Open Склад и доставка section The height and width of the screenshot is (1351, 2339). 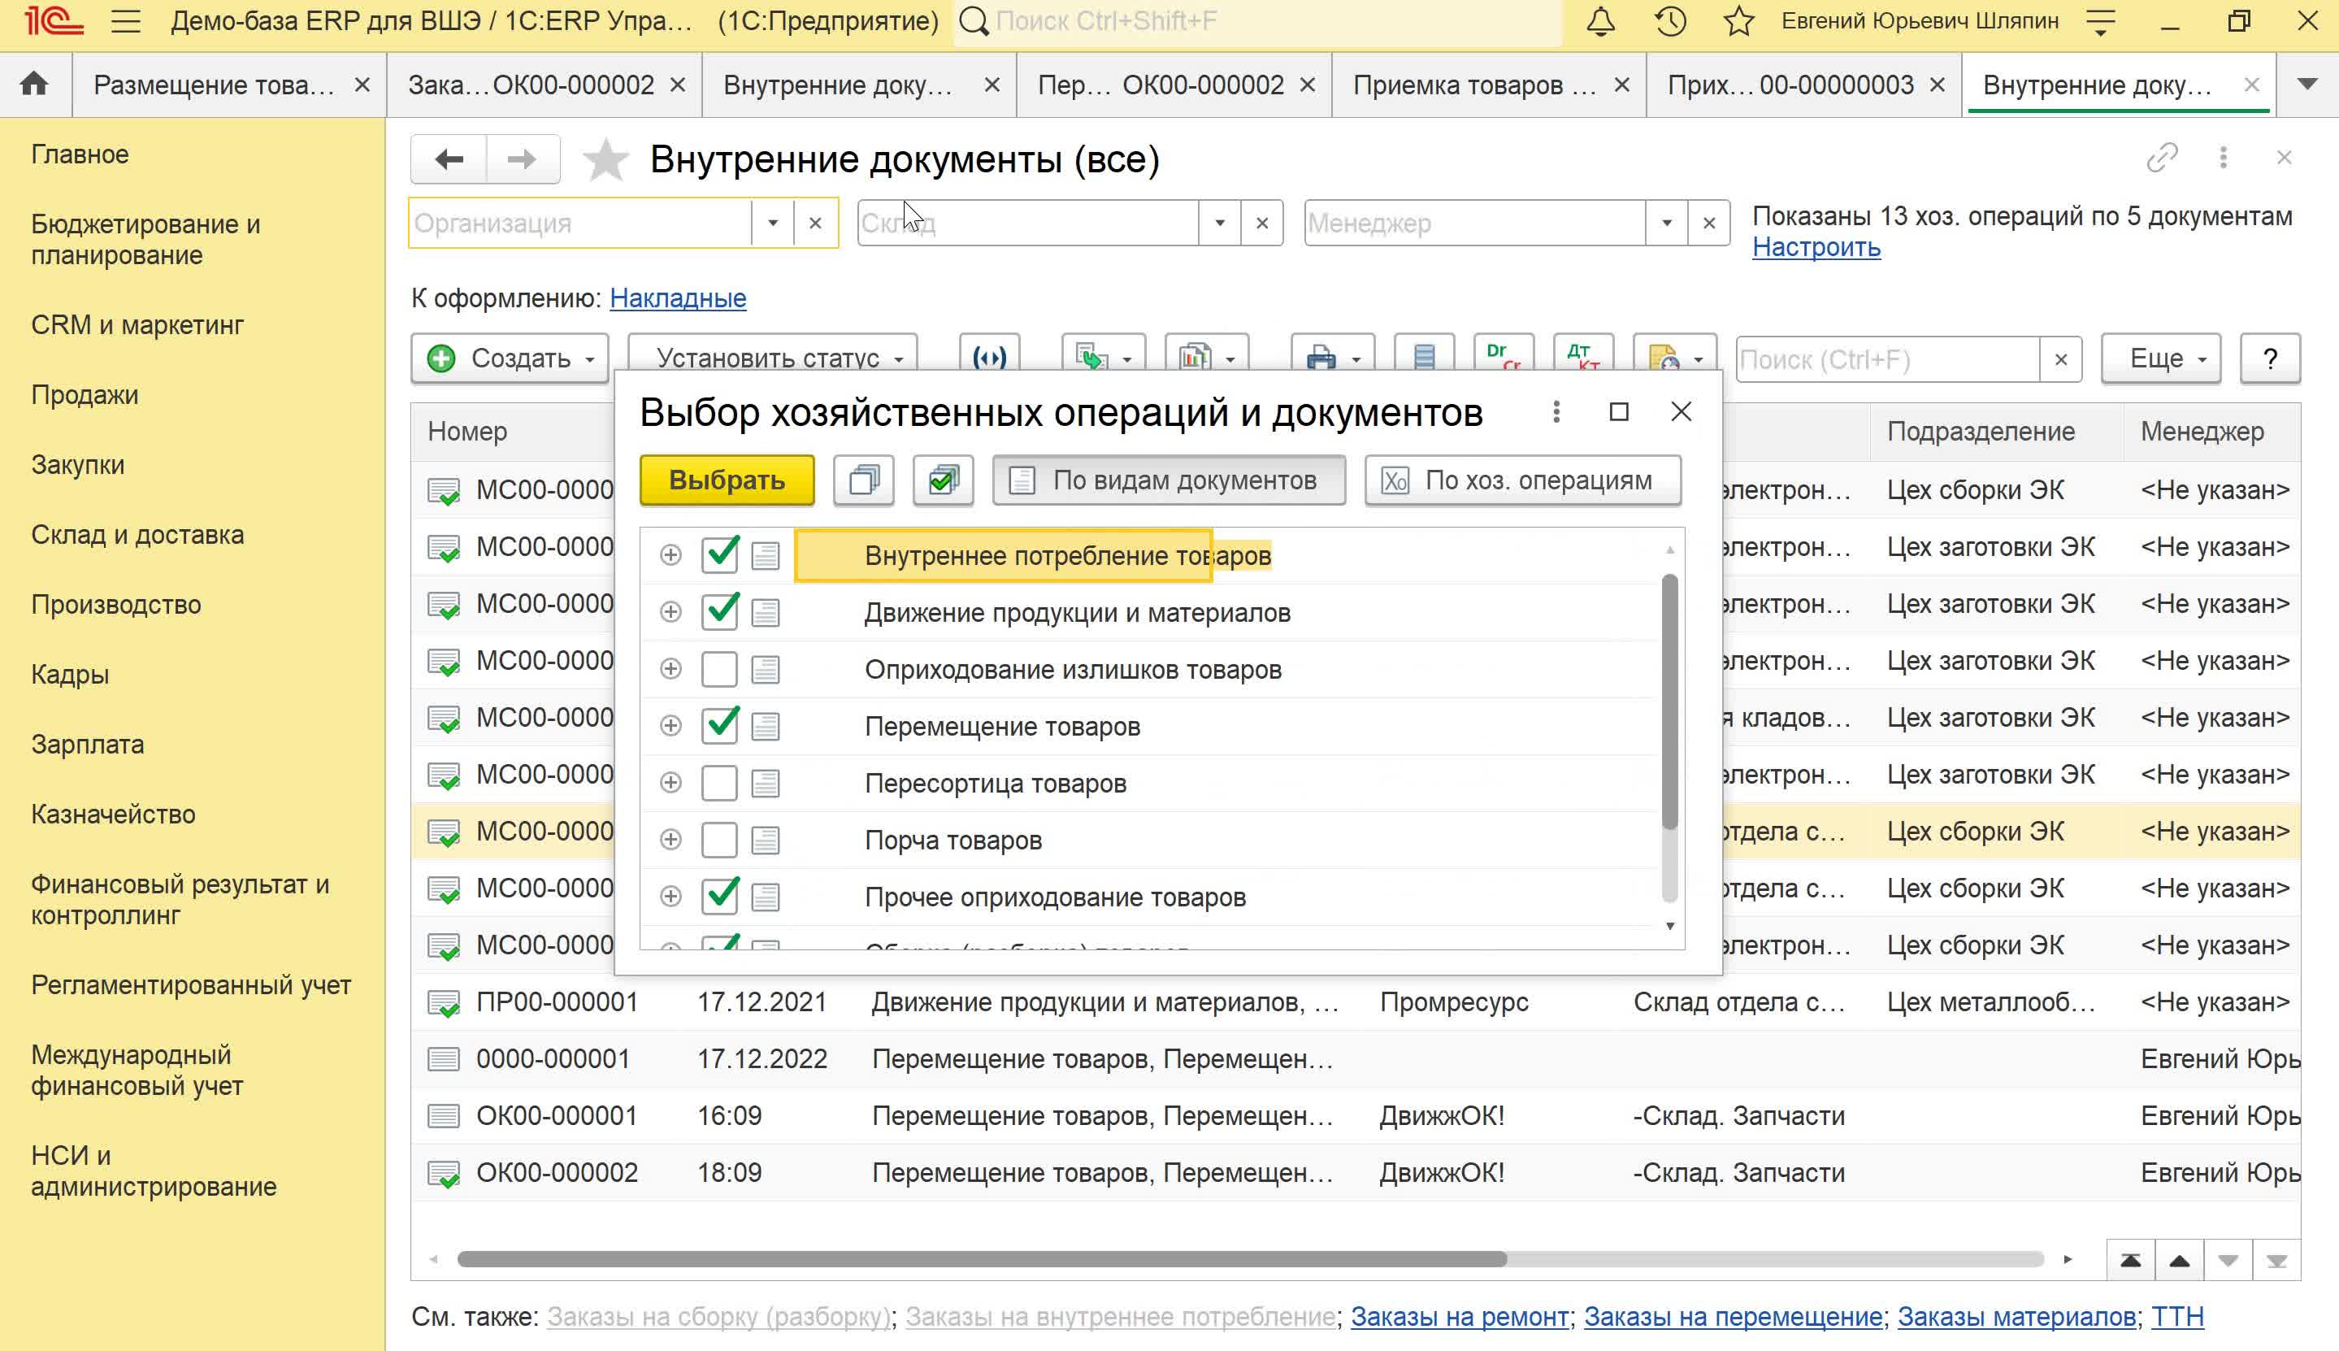[137, 534]
